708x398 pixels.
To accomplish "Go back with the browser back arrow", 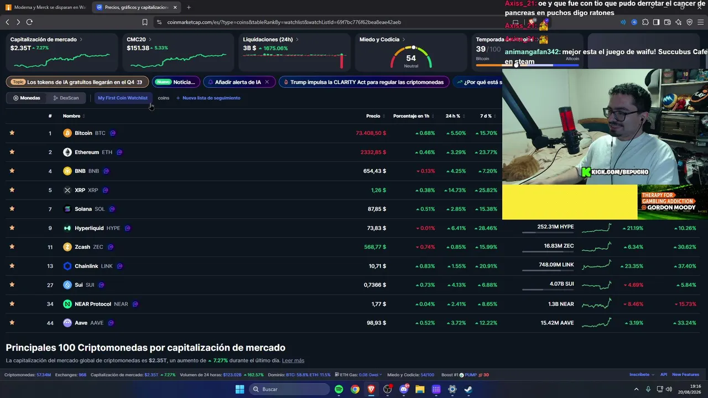I will coord(7,22).
